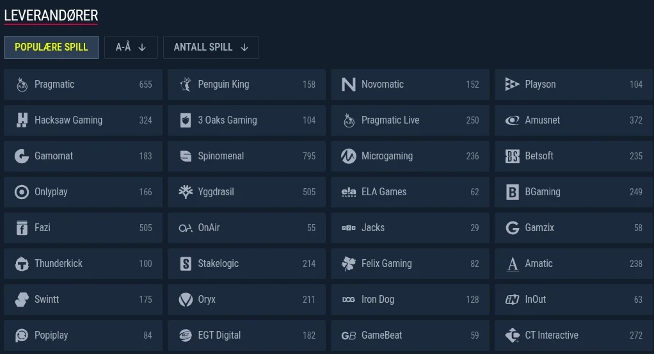This screenshot has width=654, height=354.
Task: Click the Playson logo icon
Action: 512,84
